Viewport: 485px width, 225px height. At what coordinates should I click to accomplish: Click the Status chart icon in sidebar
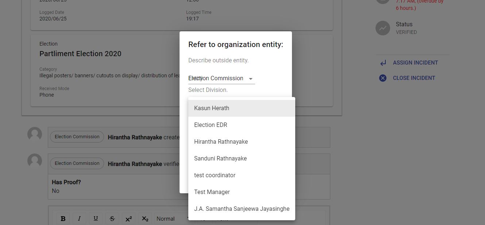[x=382, y=28]
